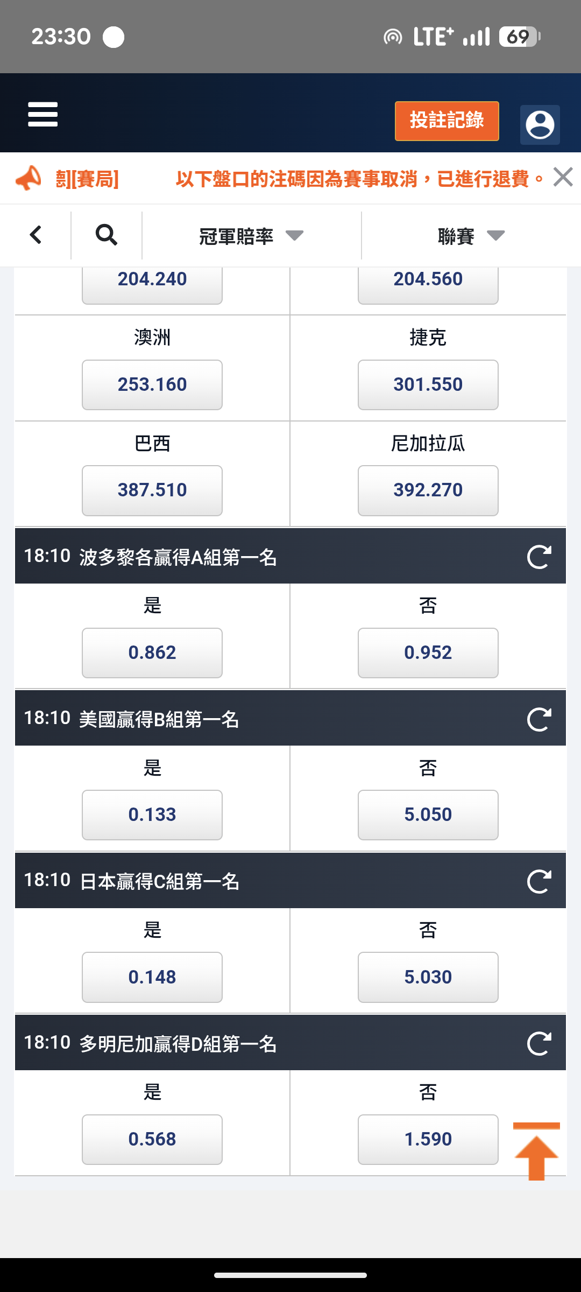Pick 巴西 odds 387.510
Image resolution: width=581 pixels, height=1292 pixels.
[x=152, y=490]
